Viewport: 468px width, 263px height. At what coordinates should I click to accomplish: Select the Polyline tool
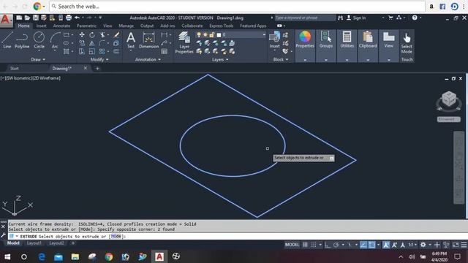(x=22, y=40)
